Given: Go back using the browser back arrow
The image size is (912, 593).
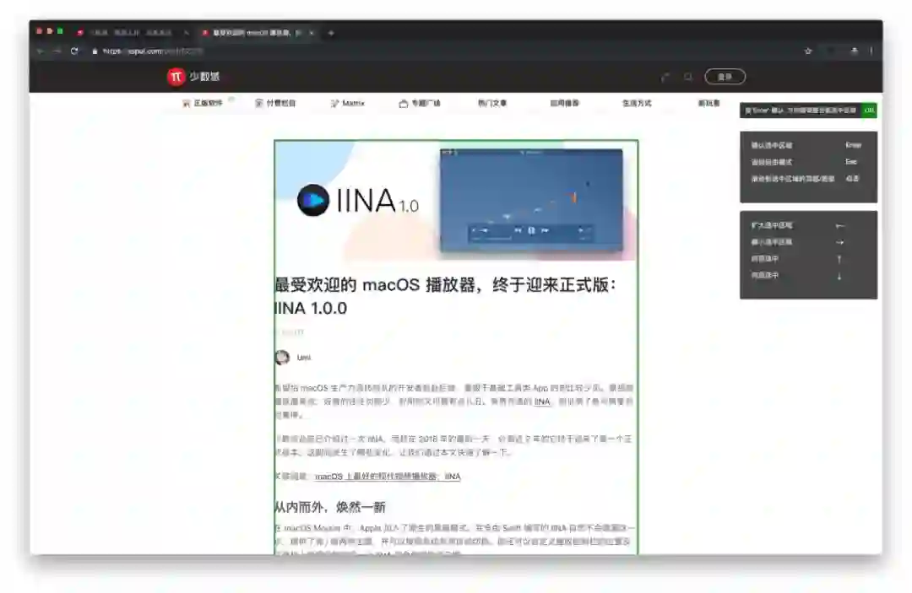Looking at the screenshot, I should (41, 51).
